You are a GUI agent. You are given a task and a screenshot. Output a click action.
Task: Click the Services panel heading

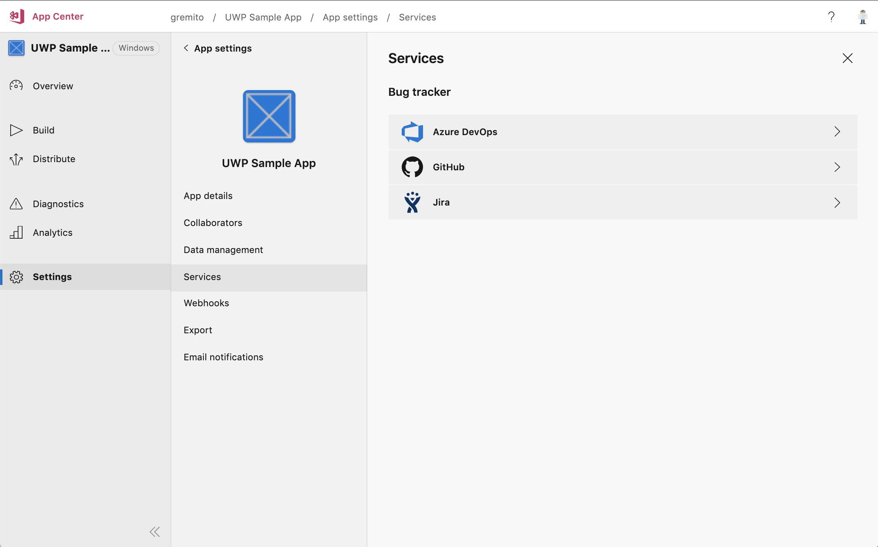click(416, 58)
